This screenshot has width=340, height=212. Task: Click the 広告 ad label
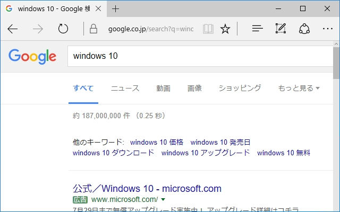coord(80,199)
